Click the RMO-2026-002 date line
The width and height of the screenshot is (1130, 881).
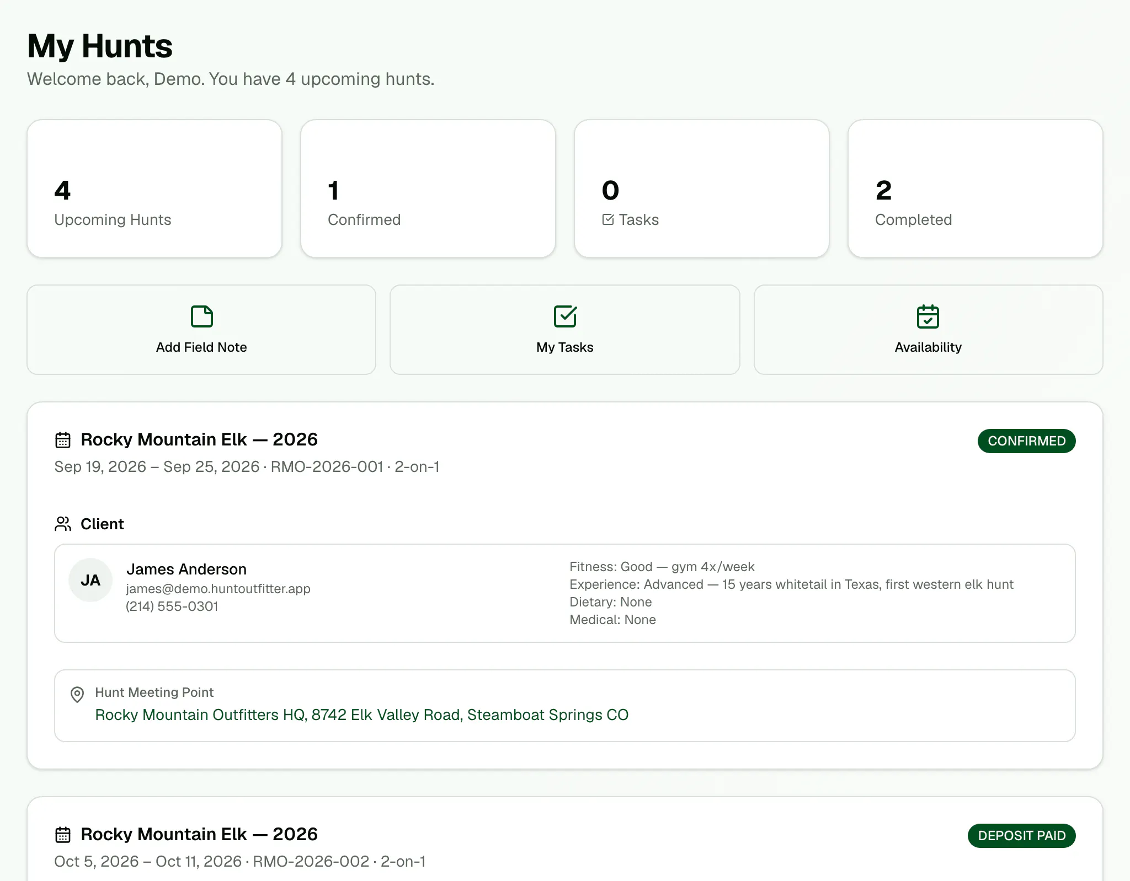[x=240, y=862]
